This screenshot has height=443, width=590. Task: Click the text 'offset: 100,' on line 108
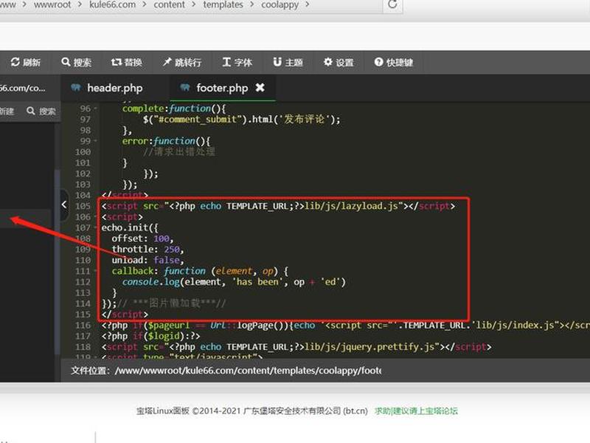142,238
